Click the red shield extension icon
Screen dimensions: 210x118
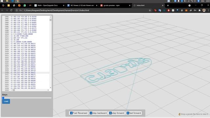[169, 10]
